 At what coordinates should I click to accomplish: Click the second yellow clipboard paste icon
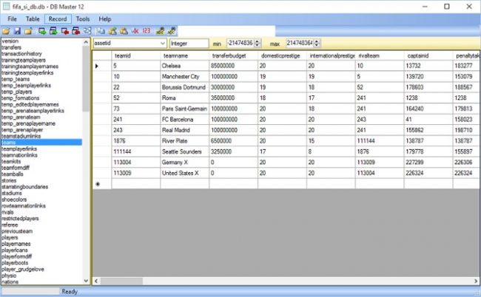click(124, 31)
